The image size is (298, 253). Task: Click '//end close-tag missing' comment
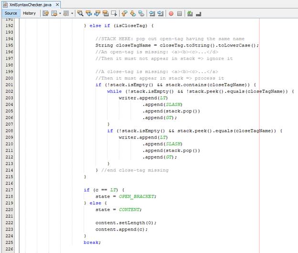pyautogui.click(x=135, y=170)
